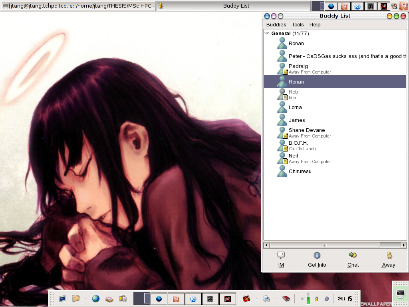Select buddy Chiruresu in the list

click(x=300, y=171)
